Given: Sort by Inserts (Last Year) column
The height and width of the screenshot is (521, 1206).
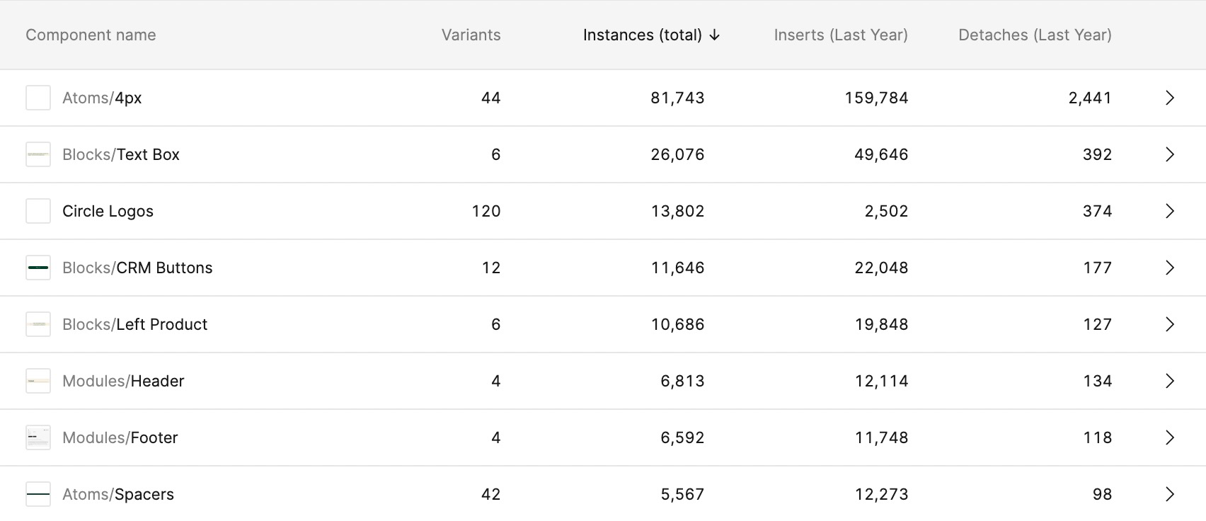Looking at the screenshot, I should 841,35.
